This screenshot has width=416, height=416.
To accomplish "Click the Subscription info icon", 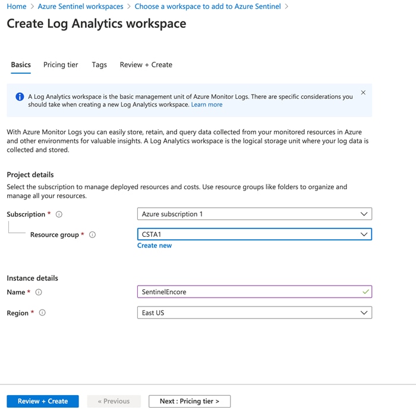I will point(59,214).
